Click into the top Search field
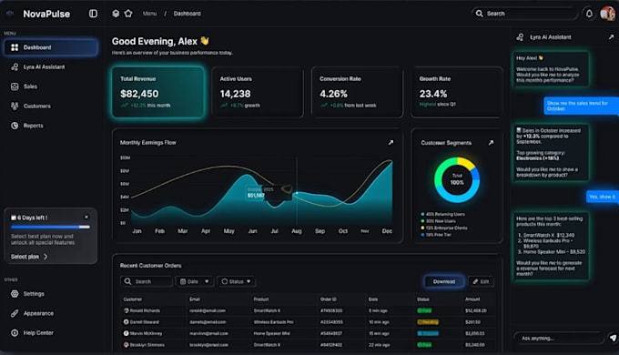The width and height of the screenshot is (619, 355). coord(525,14)
